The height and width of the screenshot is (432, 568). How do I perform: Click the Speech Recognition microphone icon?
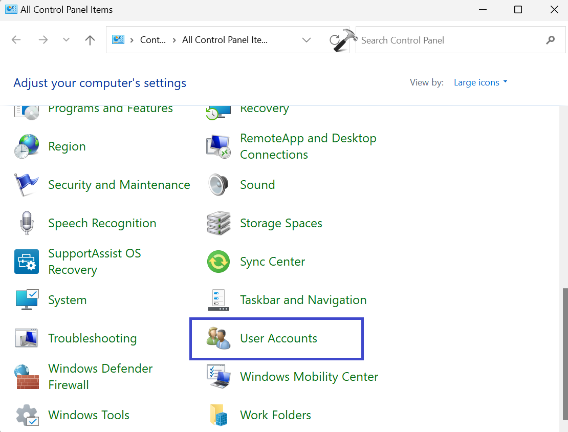[x=27, y=223]
